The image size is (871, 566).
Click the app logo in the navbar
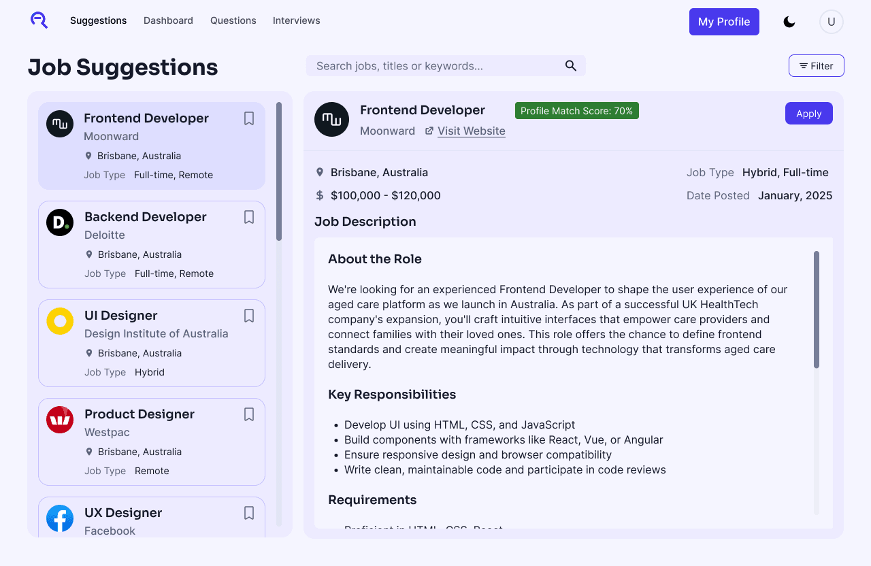click(x=39, y=20)
